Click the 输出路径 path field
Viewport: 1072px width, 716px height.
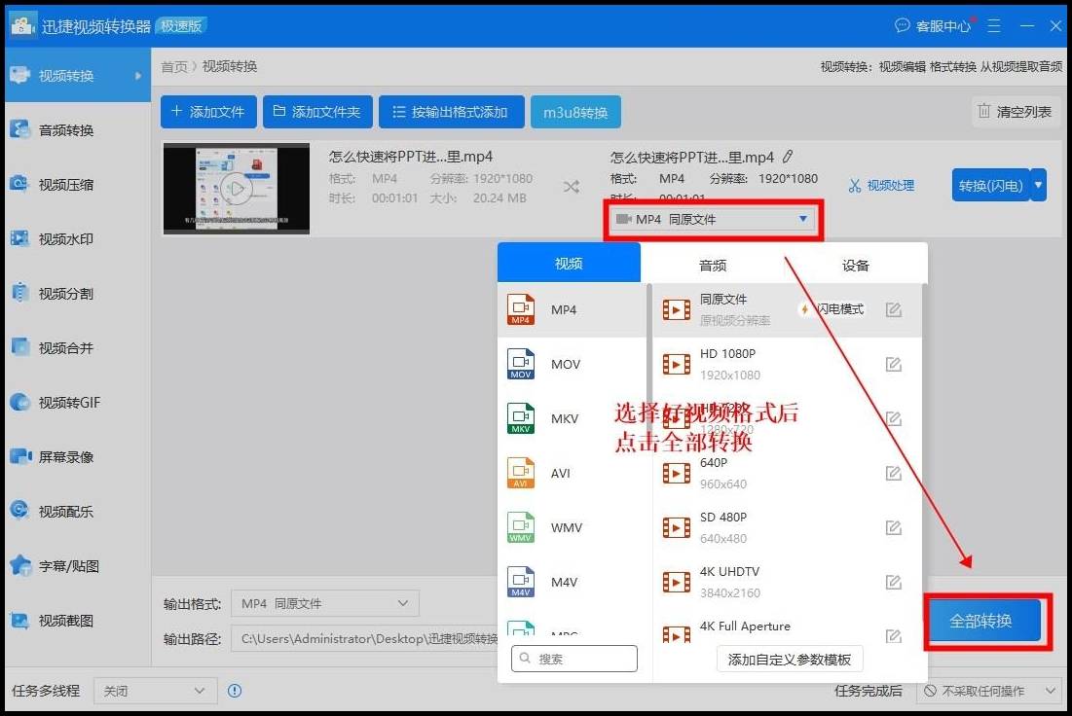[365, 639]
